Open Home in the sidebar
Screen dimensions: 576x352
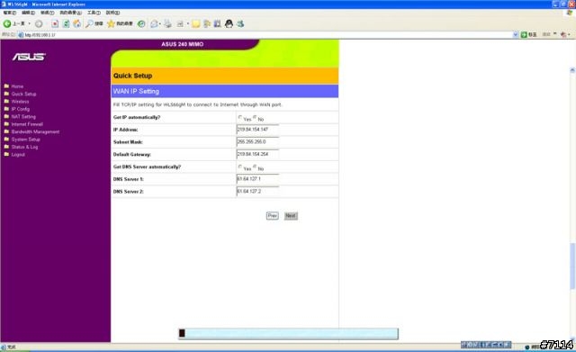17,86
